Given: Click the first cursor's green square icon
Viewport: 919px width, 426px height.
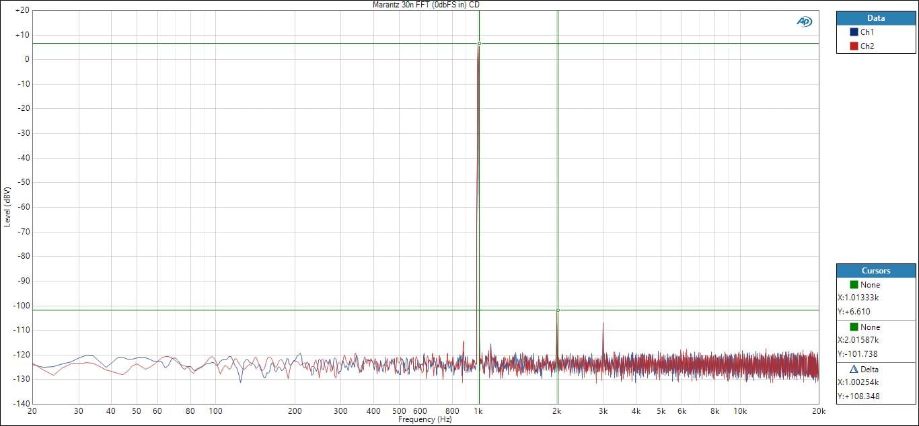Looking at the screenshot, I should point(854,285).
